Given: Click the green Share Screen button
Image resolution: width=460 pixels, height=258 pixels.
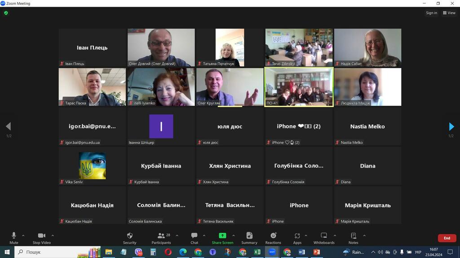Looking at the screenshot, I should pos(222,237).
